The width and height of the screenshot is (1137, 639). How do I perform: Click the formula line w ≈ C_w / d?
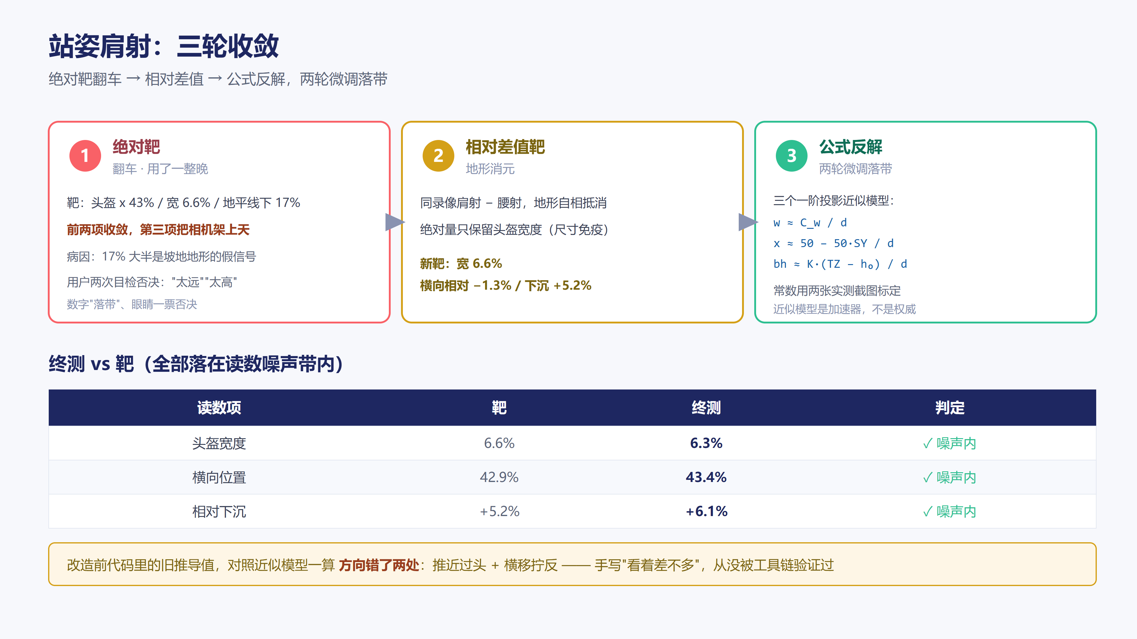[x=810, y=223]
